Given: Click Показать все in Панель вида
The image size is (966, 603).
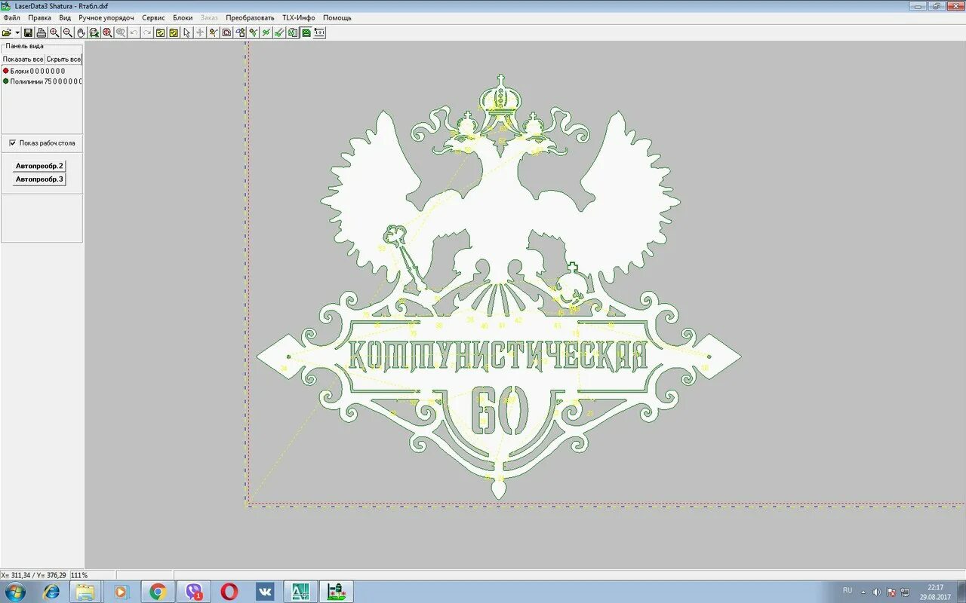Looking at the screenshot, I should (x=23, y=58).
